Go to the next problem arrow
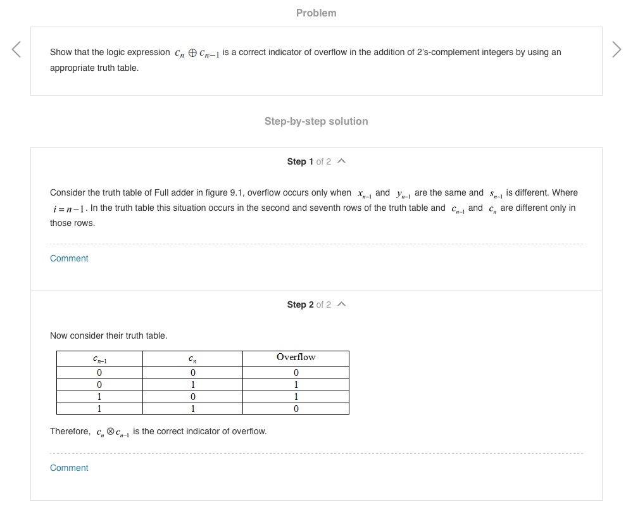 pyautogui.click(x=617, y=49)
